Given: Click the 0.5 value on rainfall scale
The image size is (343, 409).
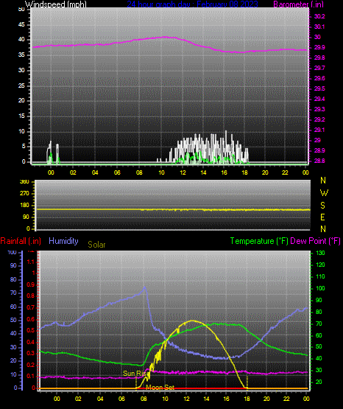Looking at the screenshot, I should [x=31, y=330].
